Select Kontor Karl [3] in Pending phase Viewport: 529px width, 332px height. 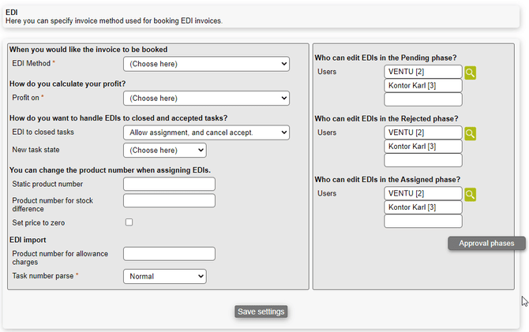(423, 85)
